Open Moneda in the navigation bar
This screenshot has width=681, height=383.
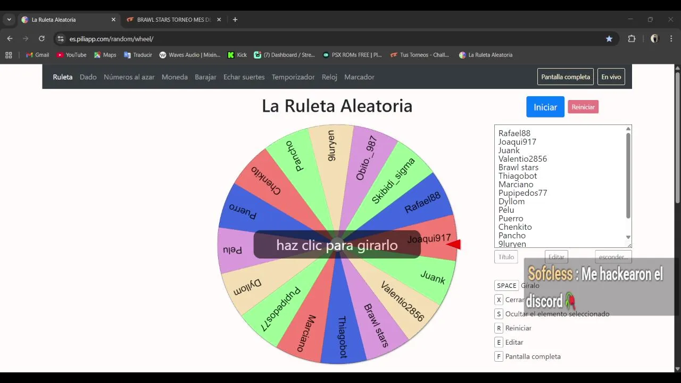[x=175, y=77]
